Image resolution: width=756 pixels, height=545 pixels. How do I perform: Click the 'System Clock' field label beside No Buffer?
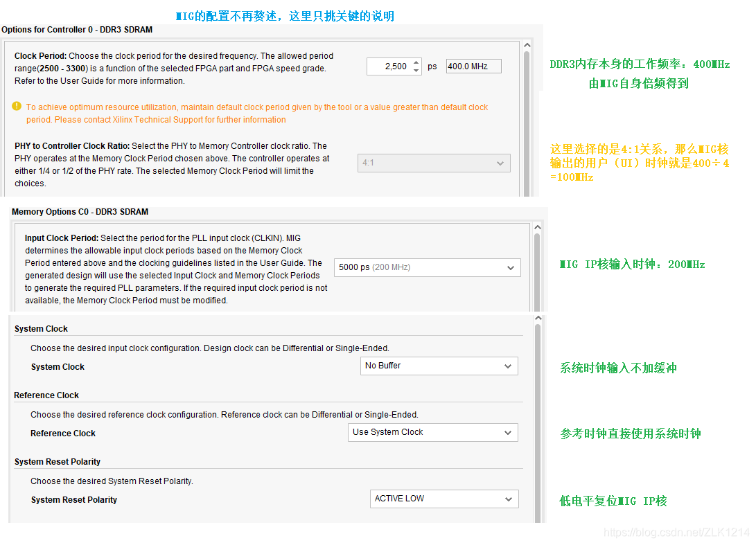click(x=58, y=367)
